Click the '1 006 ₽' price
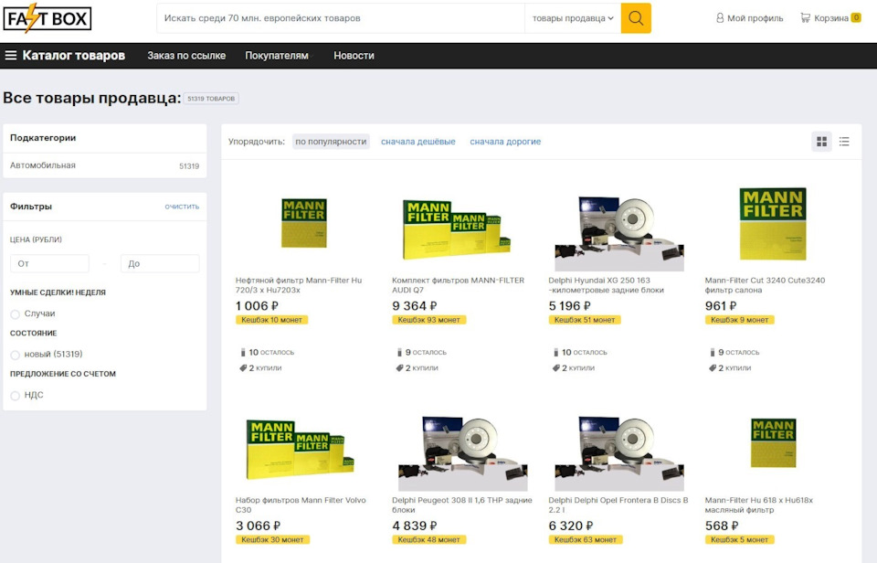 click(257, 306)
